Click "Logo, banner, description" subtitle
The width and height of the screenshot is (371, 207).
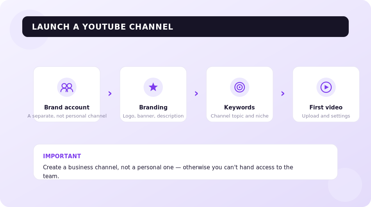(153, 116)
